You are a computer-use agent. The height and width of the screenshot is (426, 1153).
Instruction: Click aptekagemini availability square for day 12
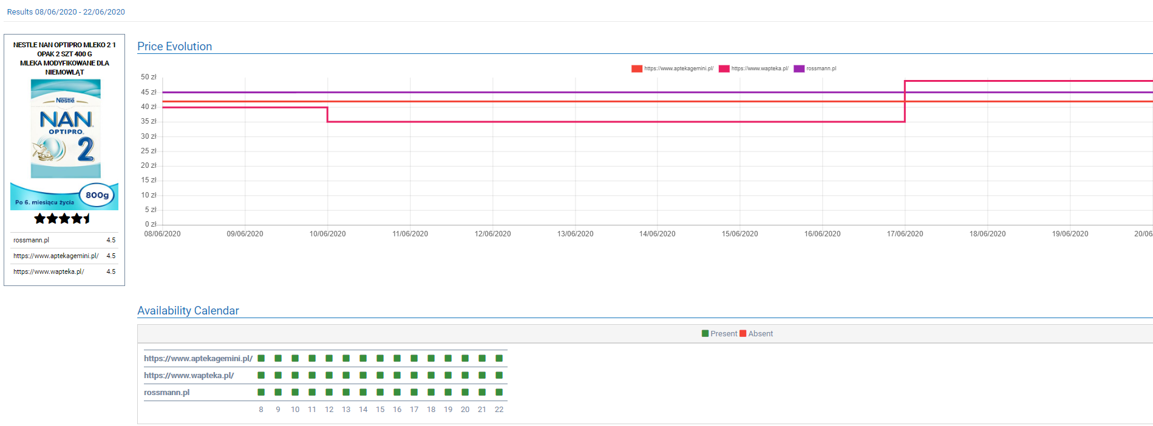[329, 358]
